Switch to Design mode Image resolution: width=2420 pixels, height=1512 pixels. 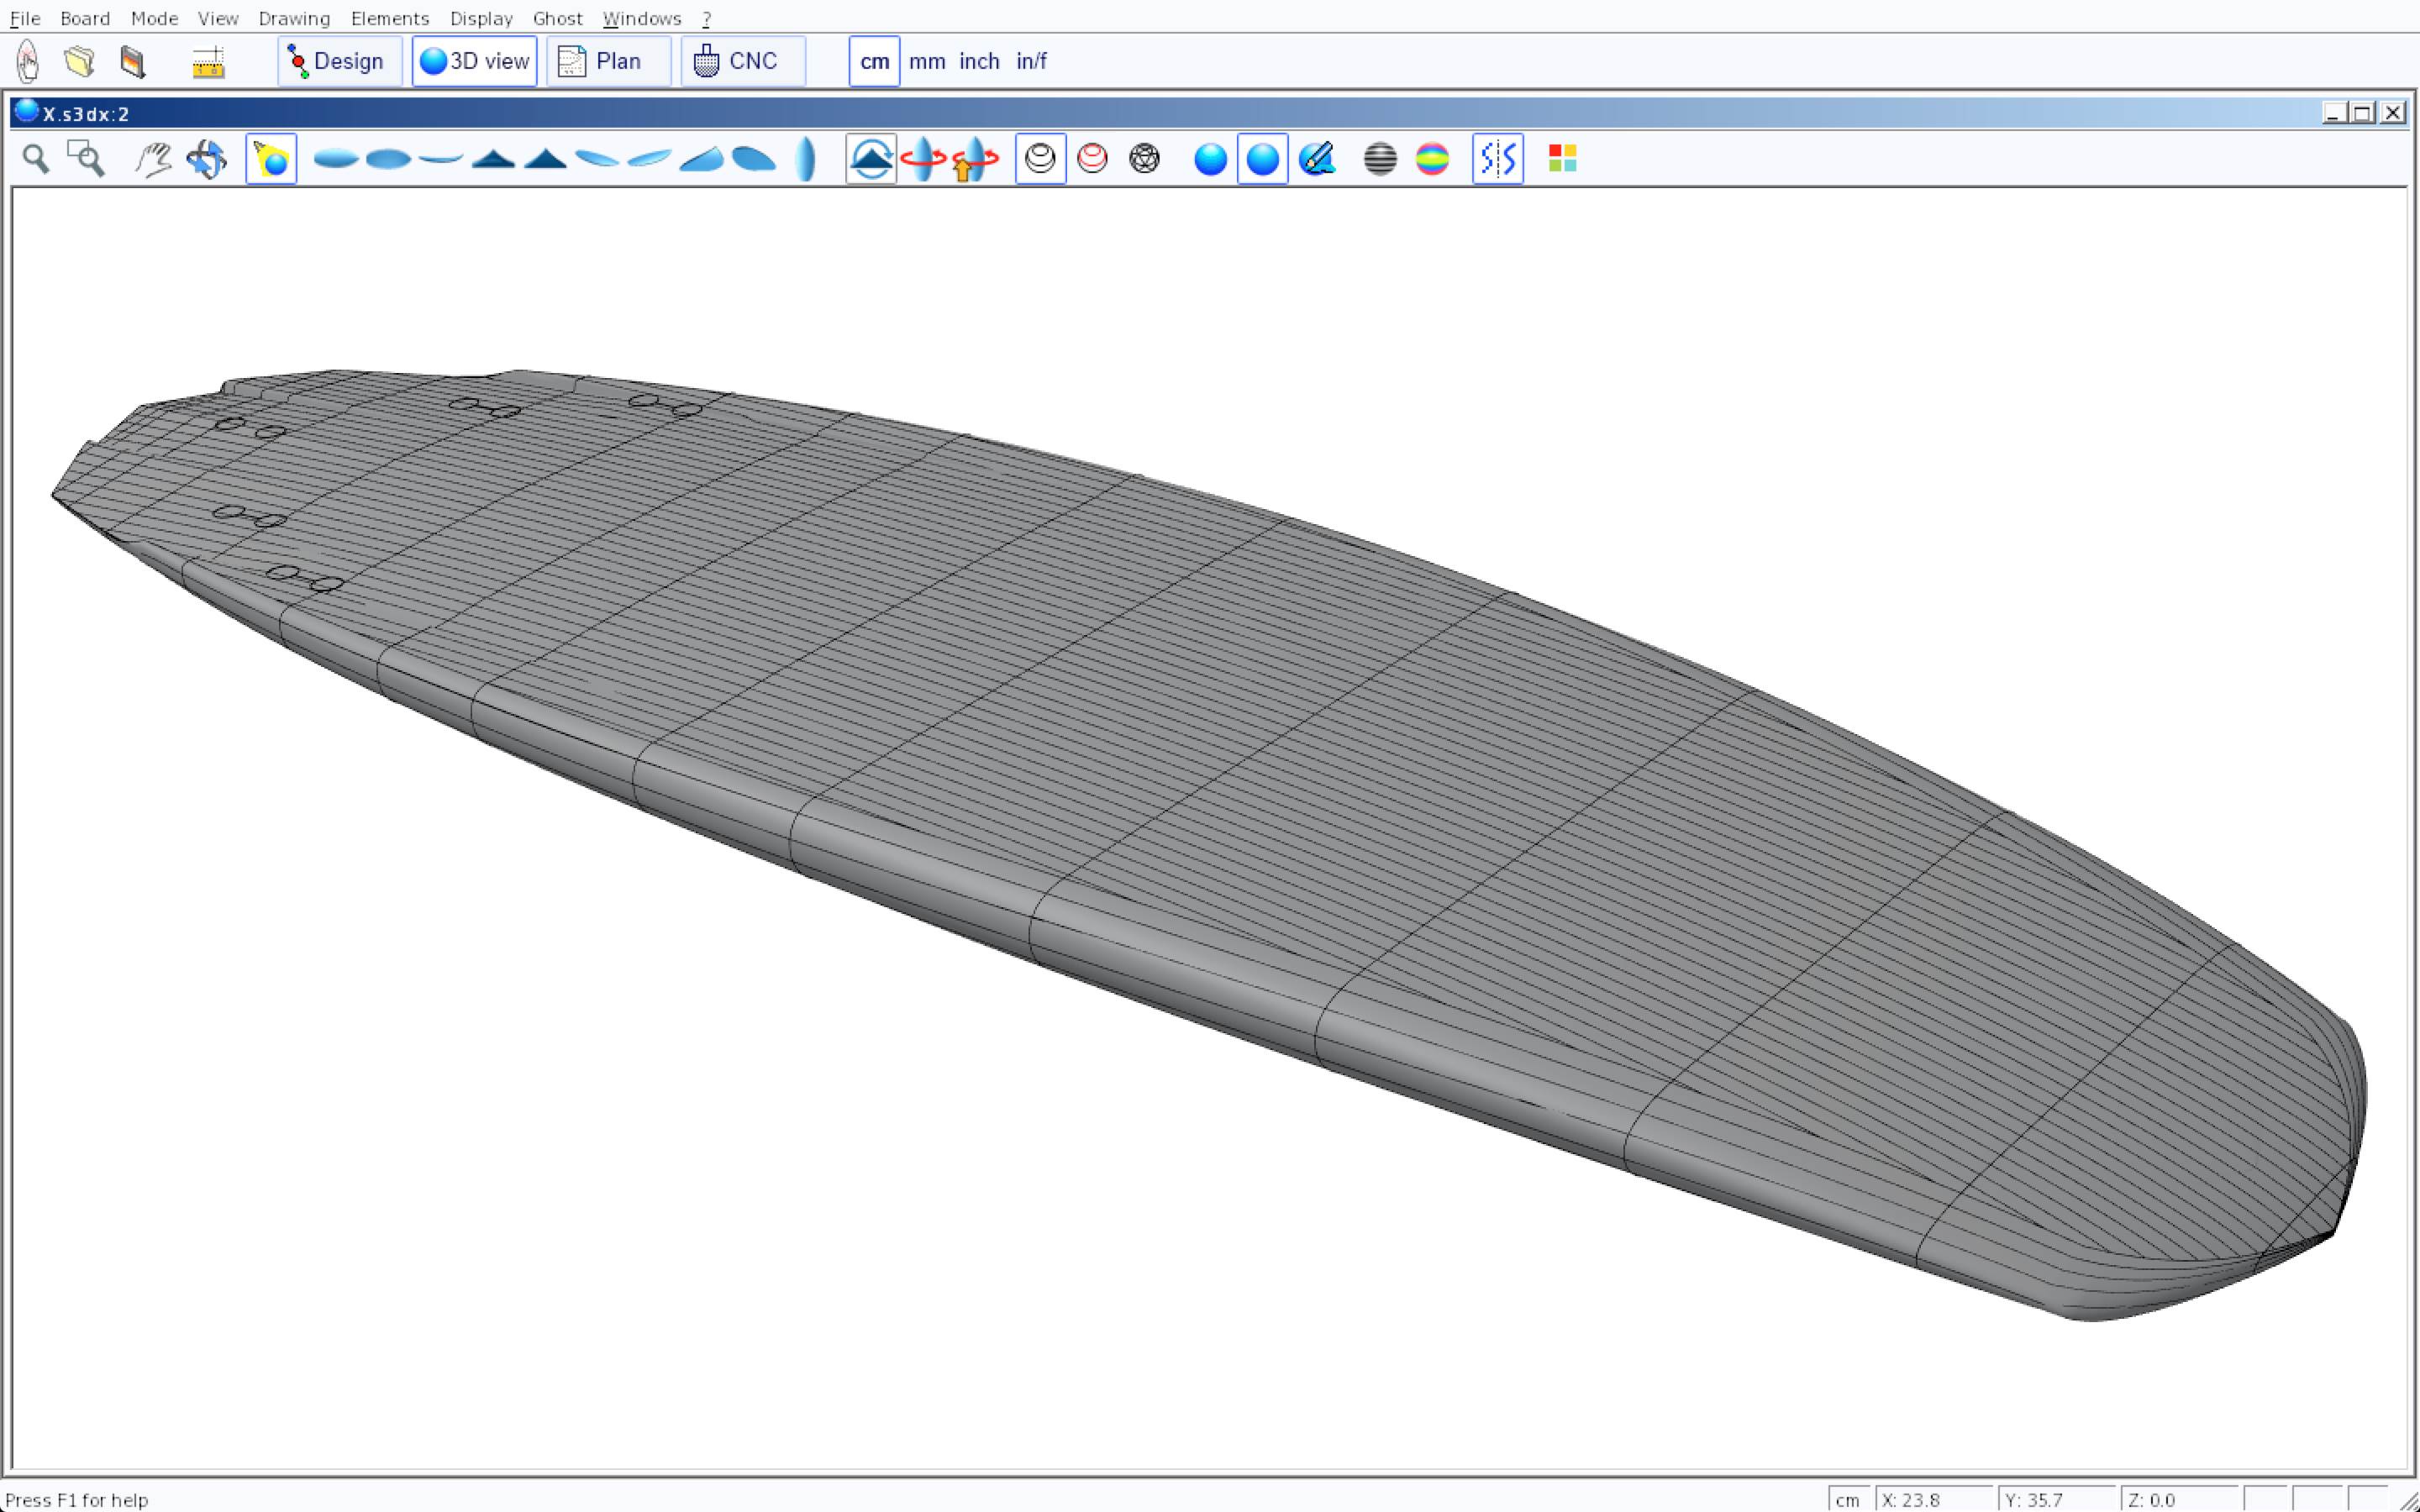tap(339, 61)
